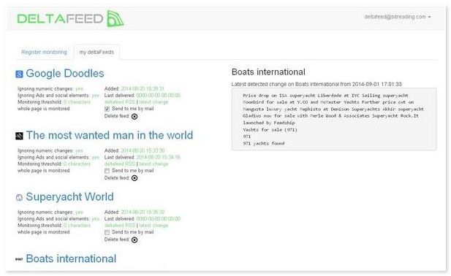The width and height of the screenshot is (451, 276).
Task: Click the '971 yachts found' line
Action: (263, 143)
